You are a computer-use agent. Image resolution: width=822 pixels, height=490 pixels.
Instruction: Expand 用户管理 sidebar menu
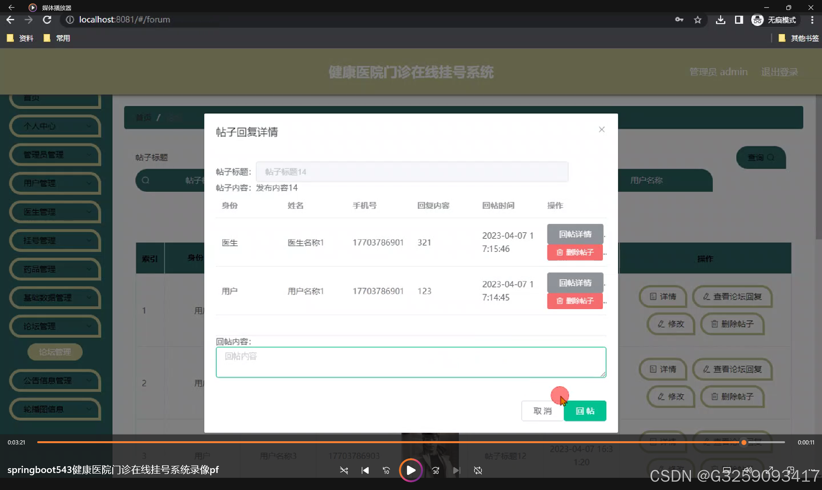(56, 183)
